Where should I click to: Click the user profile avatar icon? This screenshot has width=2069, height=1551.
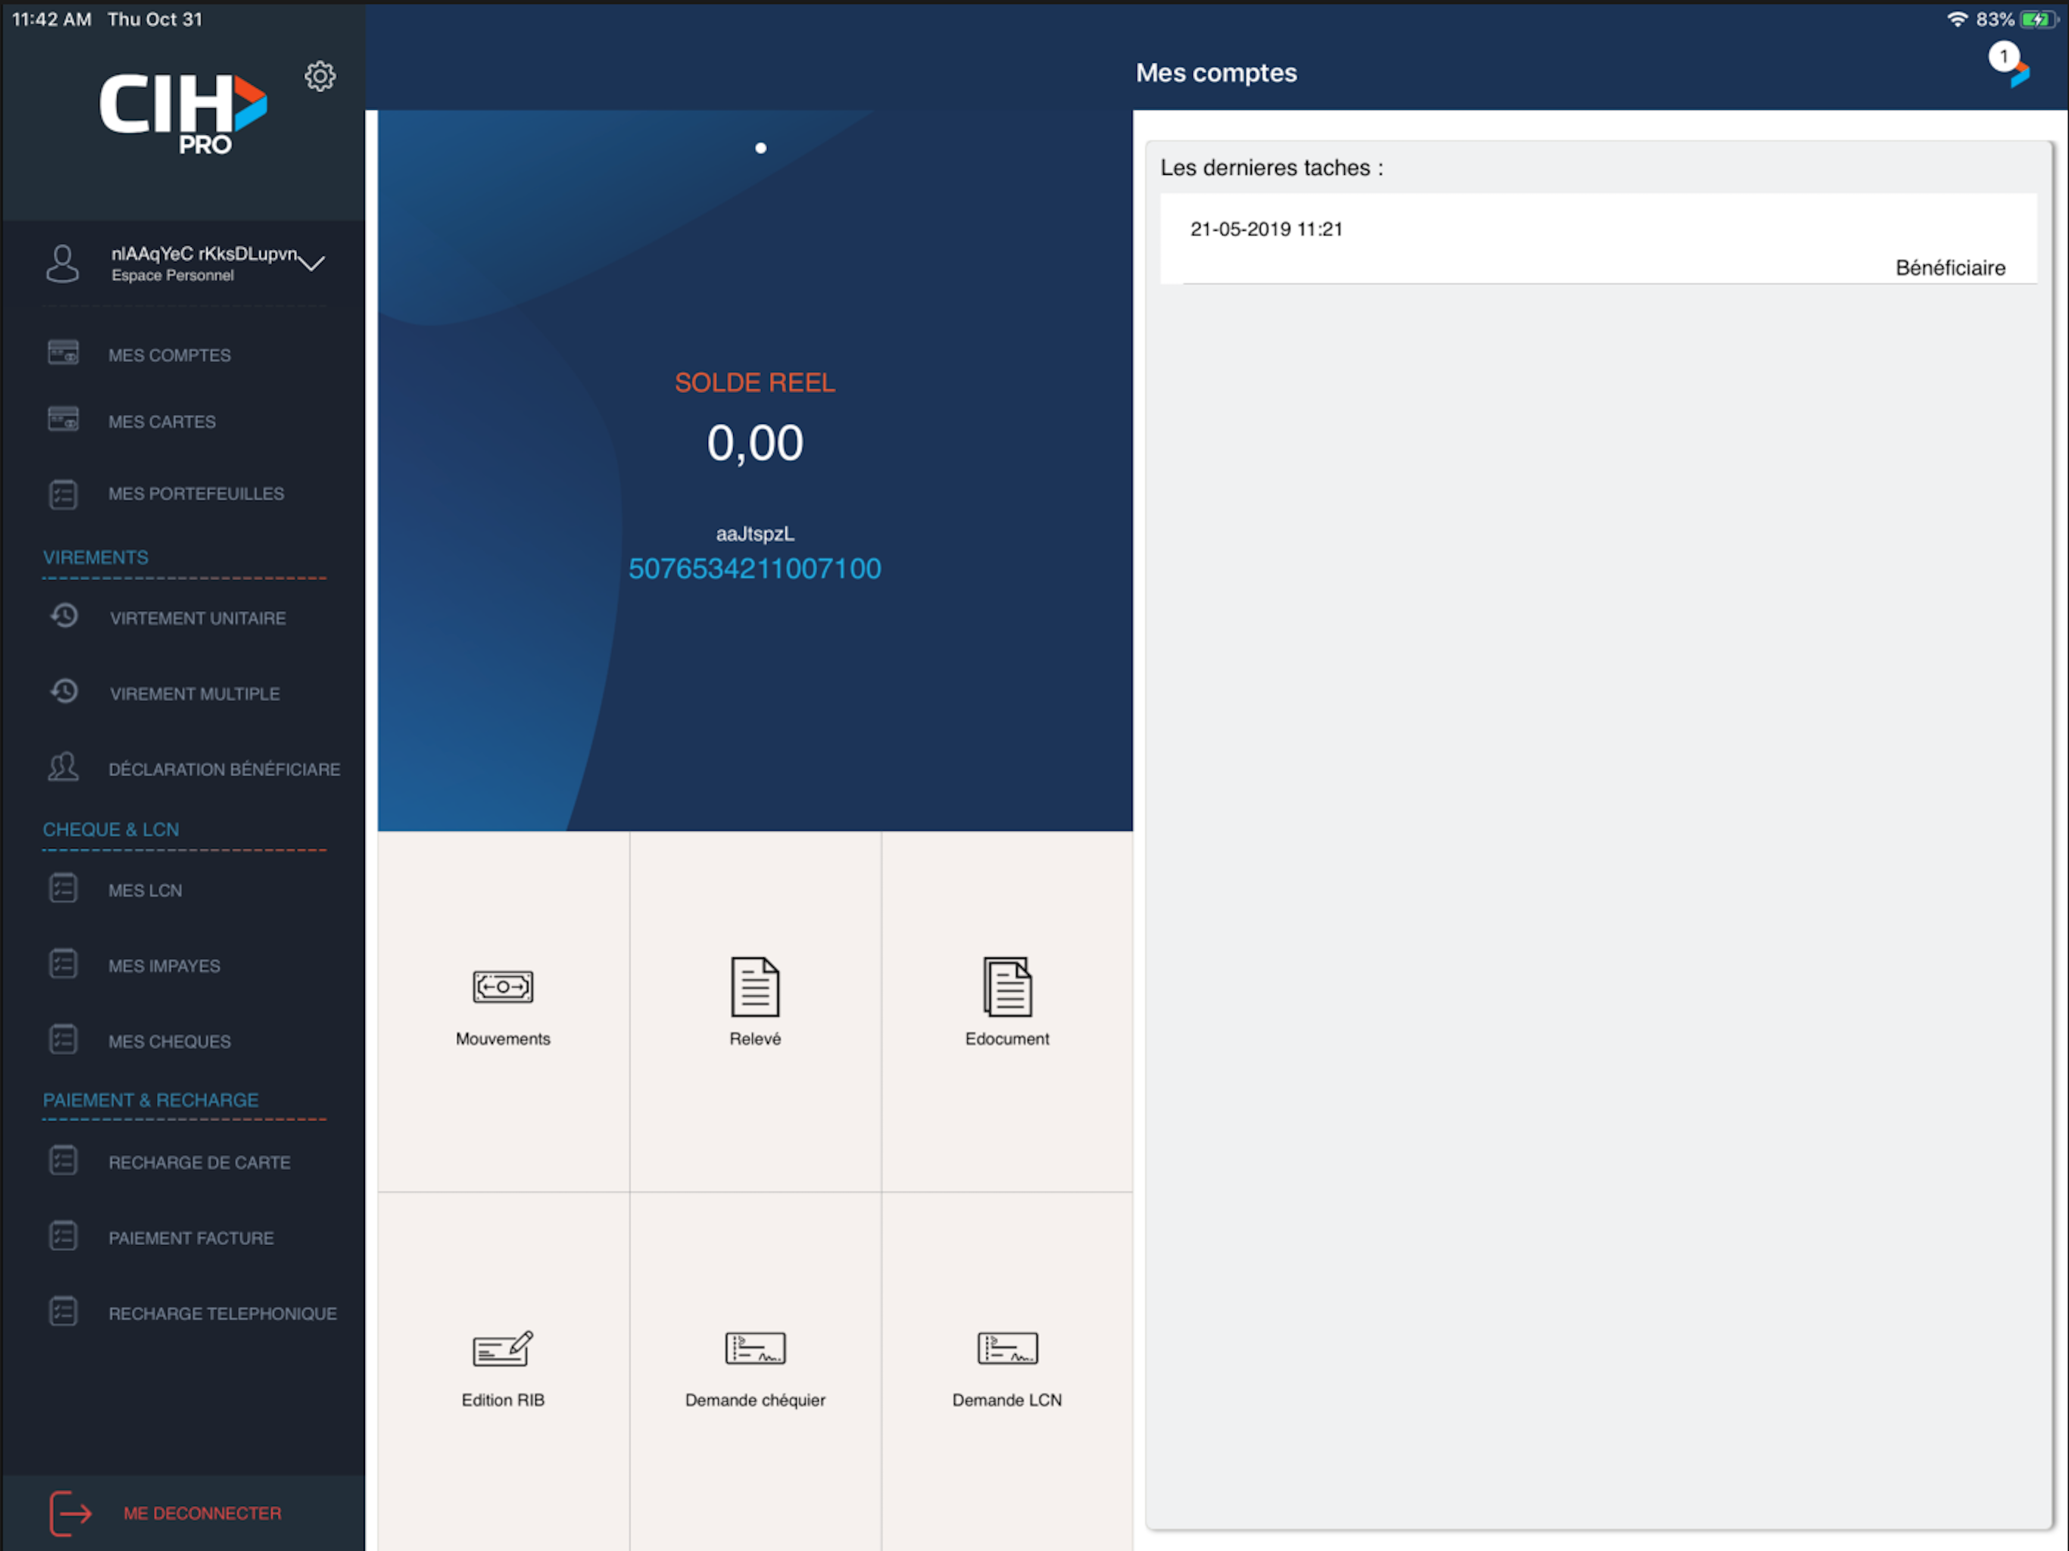[x=63, y=263]
